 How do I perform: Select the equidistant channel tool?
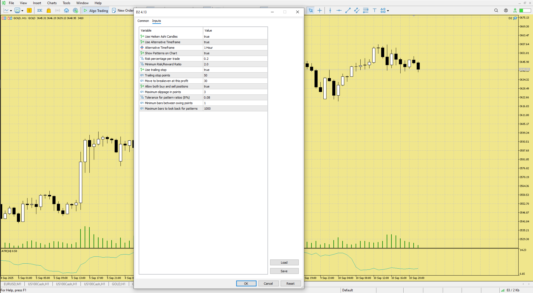point(357,11)
